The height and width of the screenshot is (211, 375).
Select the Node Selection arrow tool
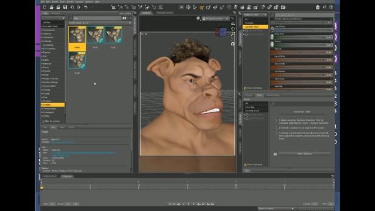(x=195, y=7)
